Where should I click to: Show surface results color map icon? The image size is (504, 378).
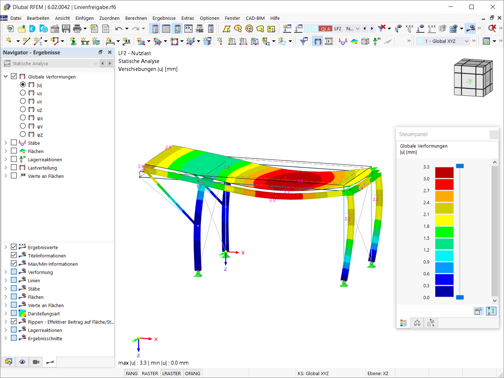coord(354,41)
